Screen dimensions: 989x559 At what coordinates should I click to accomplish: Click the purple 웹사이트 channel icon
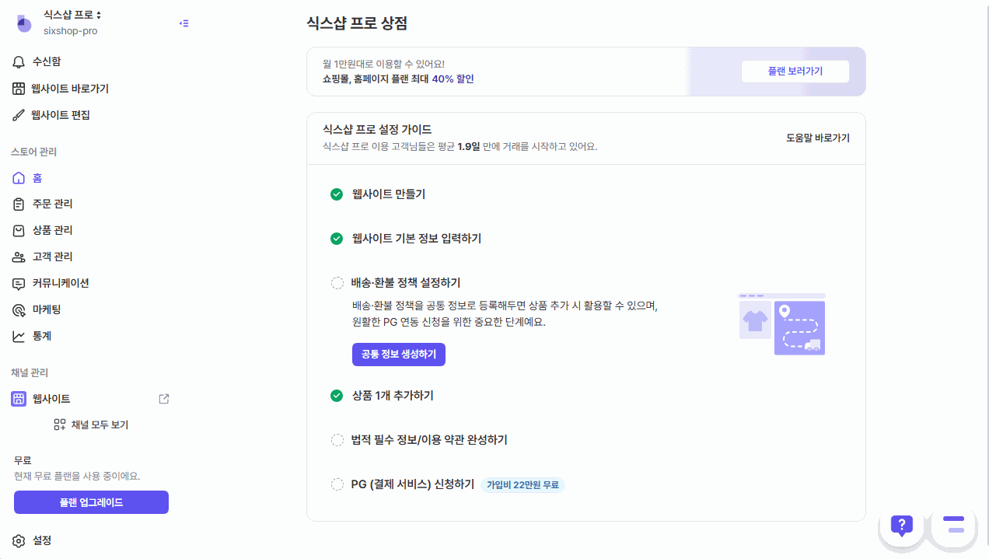pos(19,399)
